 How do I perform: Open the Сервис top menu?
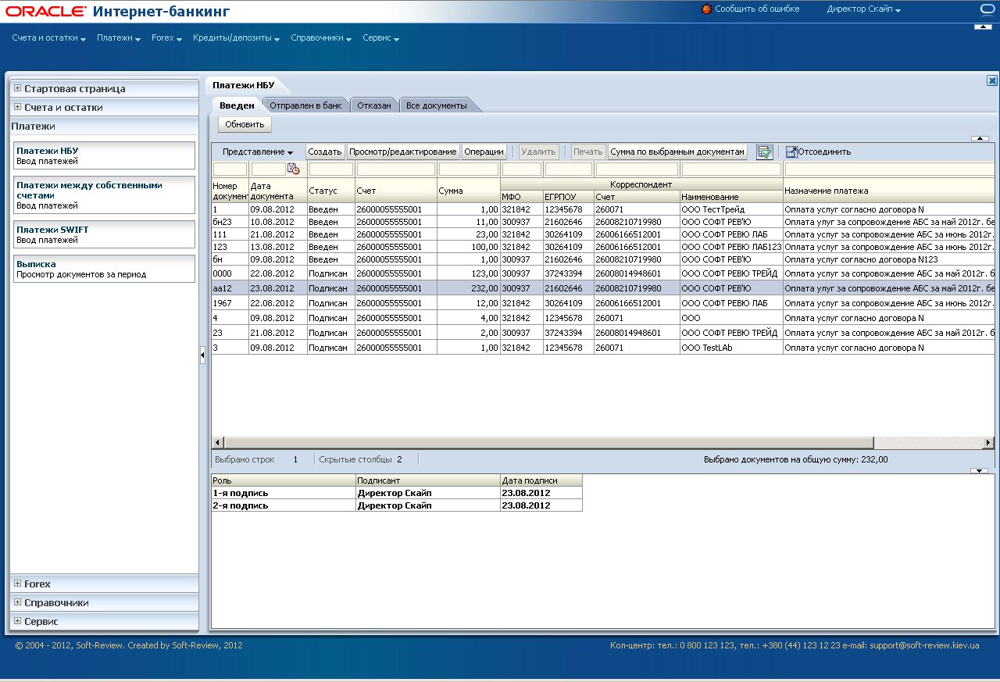(380, 37)
